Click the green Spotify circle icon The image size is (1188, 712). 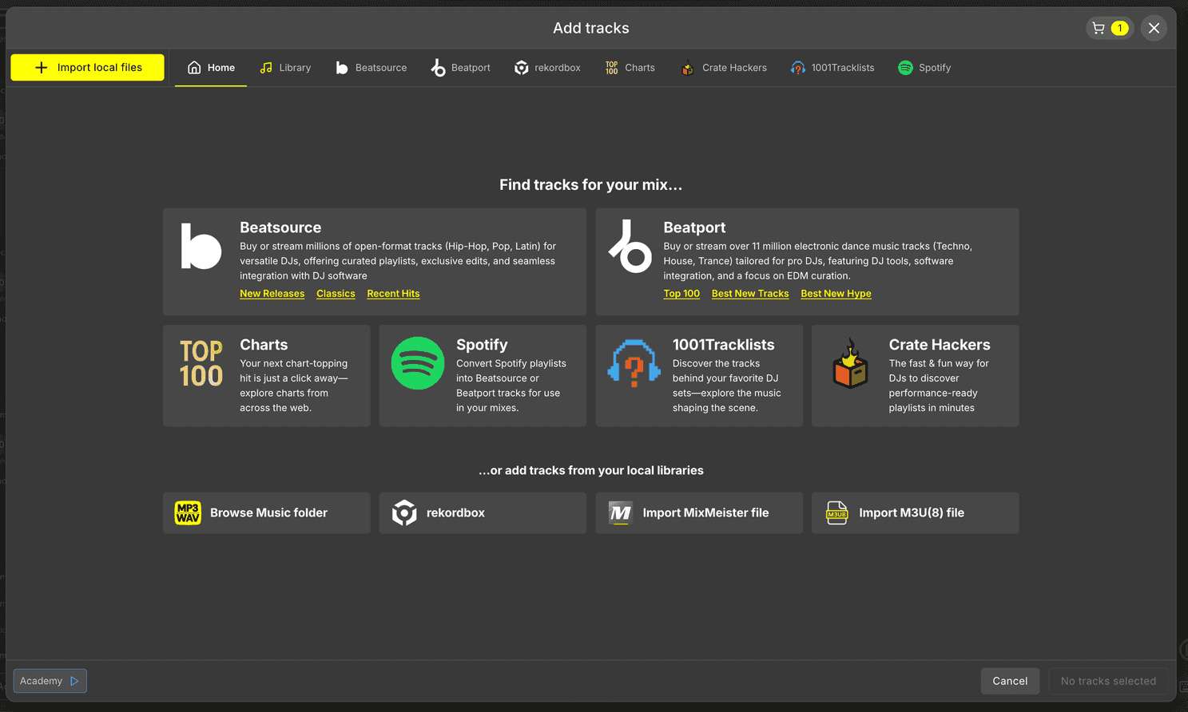(x=418, y=363)
